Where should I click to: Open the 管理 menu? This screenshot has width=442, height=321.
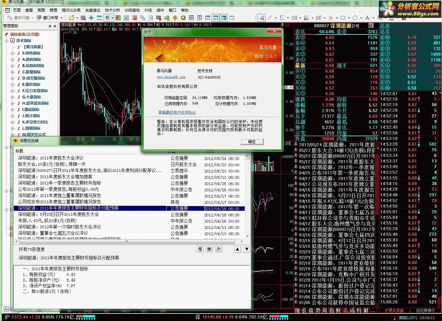pos(53,10)
